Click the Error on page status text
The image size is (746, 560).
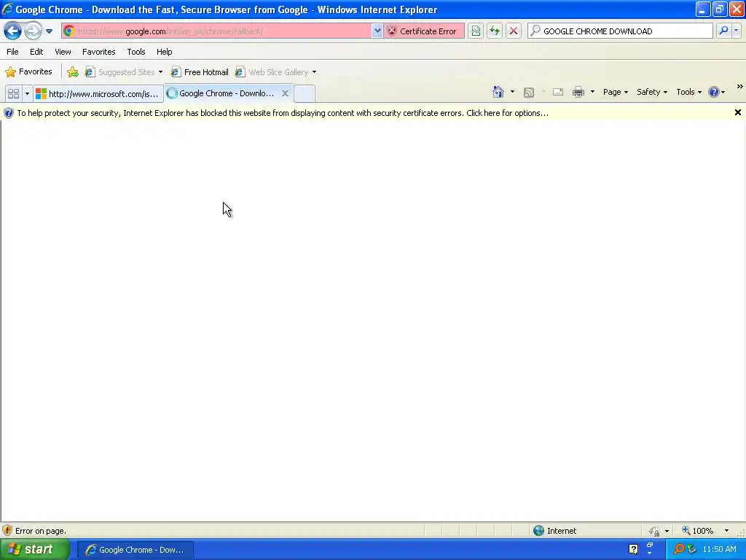[x=41, y=531]
